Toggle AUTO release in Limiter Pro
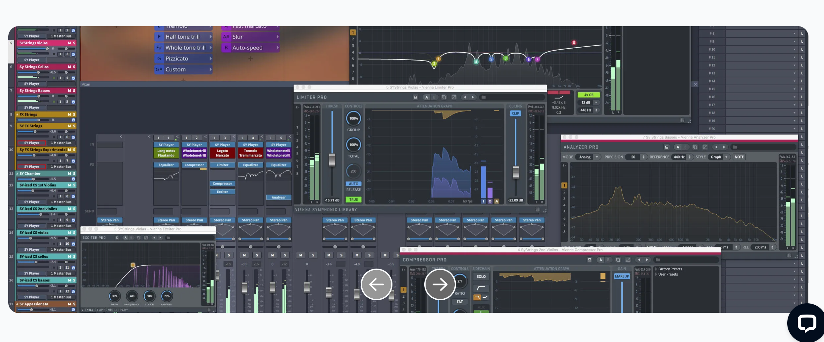 [354, 184]
